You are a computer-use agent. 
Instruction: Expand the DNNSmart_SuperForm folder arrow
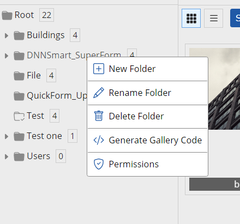pyautogui.click(x=7, y=56)
